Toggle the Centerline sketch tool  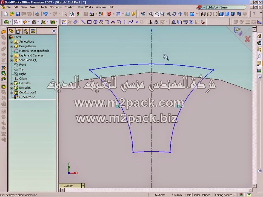coord(125,22)
